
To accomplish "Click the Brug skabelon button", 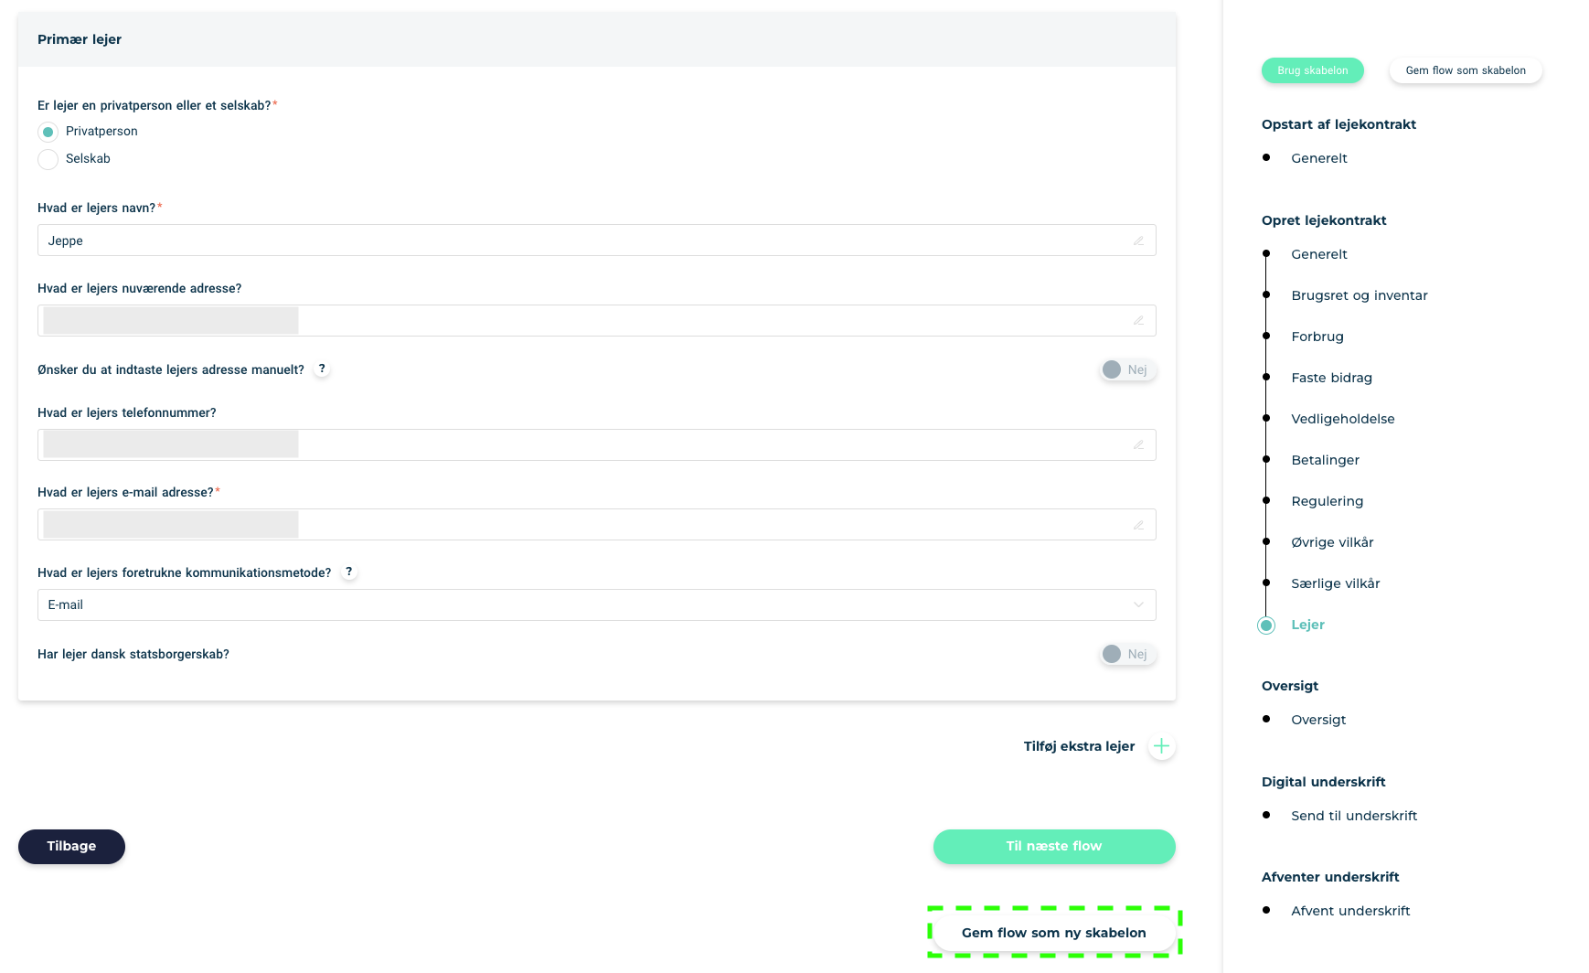I will (1313, 70).
